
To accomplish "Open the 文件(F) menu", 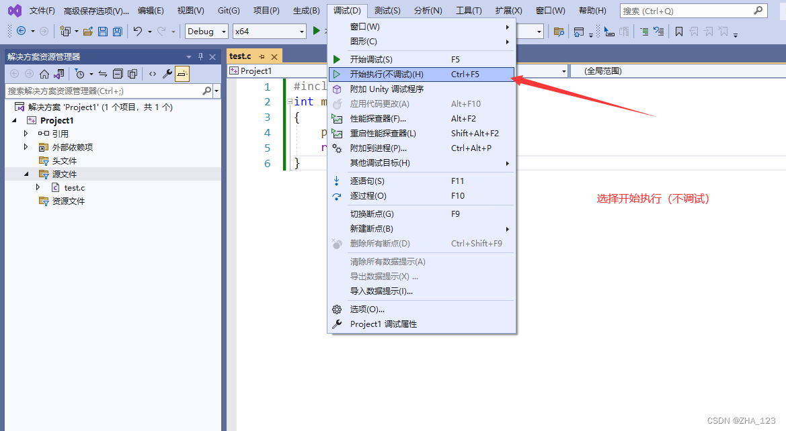I will 42,11.
